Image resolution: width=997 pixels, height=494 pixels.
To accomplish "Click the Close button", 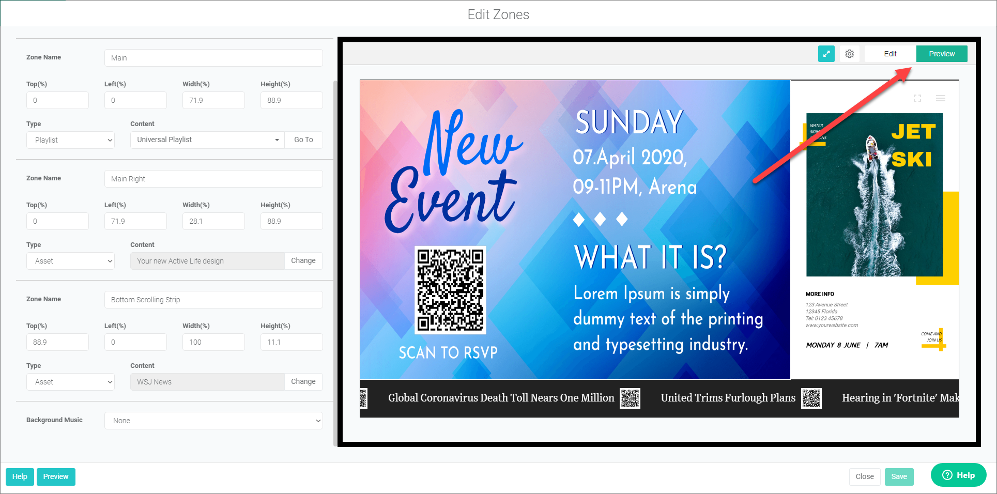I will coord(865,476).
